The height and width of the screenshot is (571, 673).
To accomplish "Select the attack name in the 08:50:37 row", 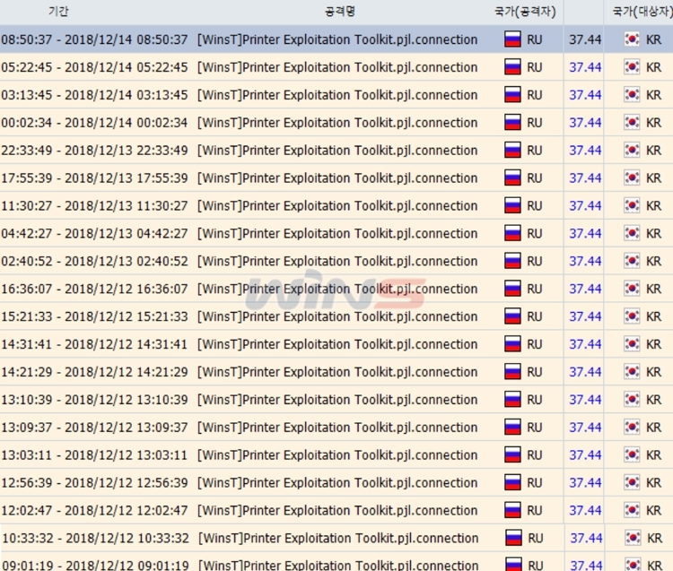I will pyautogui.click(x=337, y=39).
